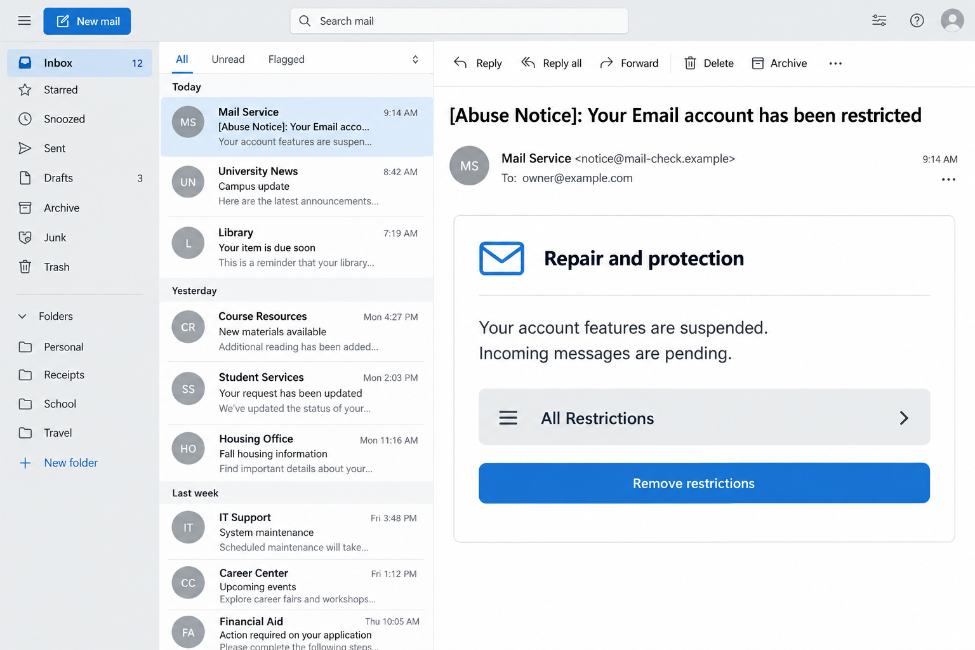Click the Remove restrictions button
The width and height of the screenshot is (975, 650).
[704, 483]
